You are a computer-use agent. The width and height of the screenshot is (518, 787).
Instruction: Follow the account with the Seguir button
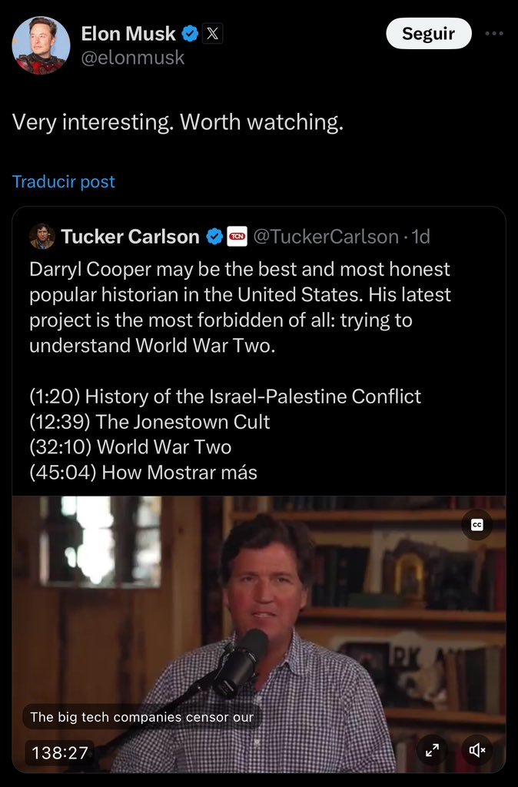(x=429, y=34)
